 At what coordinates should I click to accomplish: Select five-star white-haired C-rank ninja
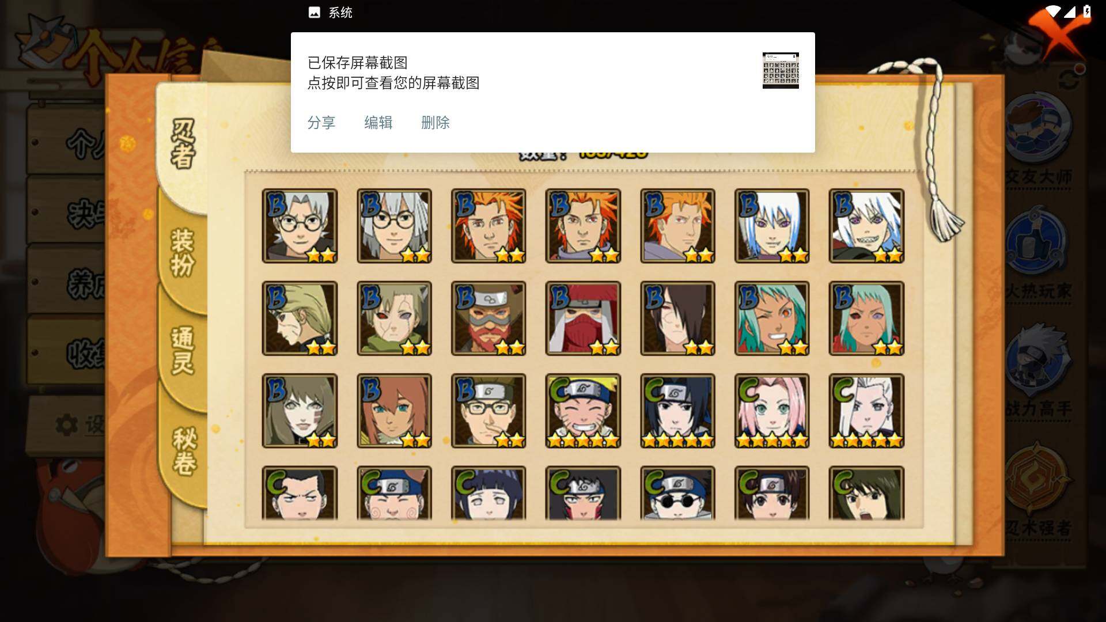pos(866,411)
